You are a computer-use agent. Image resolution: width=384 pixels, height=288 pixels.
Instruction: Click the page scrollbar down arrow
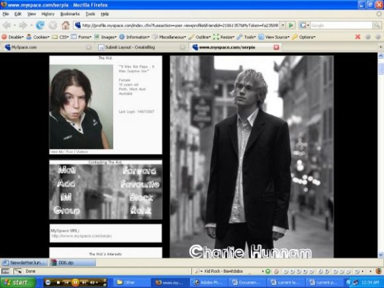click(x=381, y=255)
